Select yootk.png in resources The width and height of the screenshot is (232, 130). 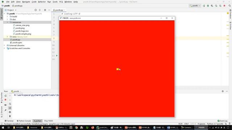[20, 28]
